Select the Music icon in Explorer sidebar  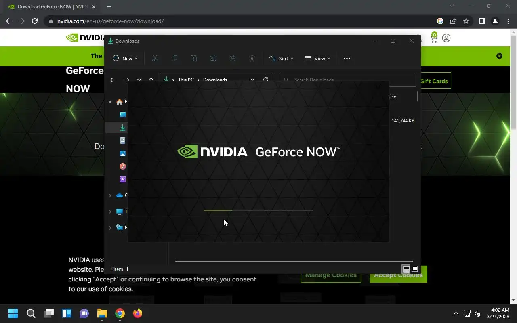(123, 166)
